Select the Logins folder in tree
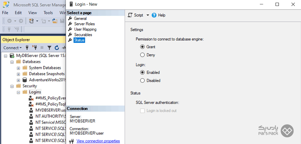 click(35, 92)
